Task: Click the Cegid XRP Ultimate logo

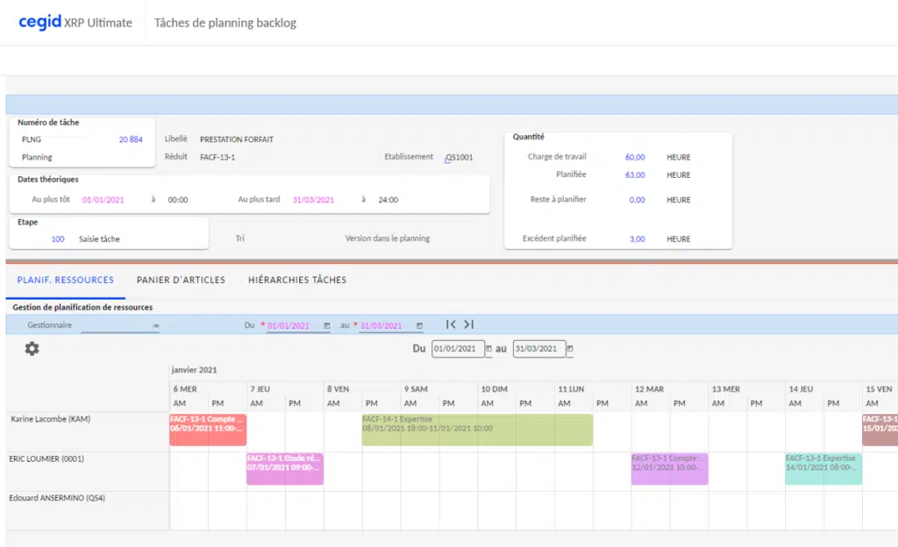Action: pos(75,23)
